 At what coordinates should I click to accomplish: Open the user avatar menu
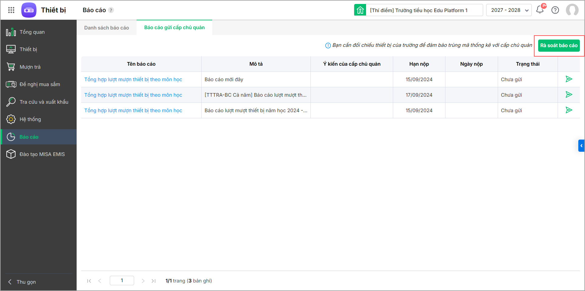tap(572, 10)
